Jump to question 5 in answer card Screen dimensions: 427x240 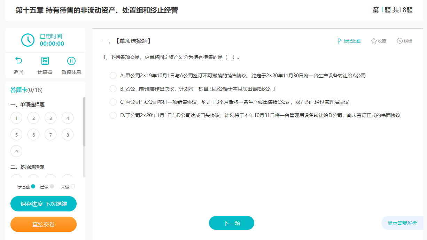pos(16,134)
